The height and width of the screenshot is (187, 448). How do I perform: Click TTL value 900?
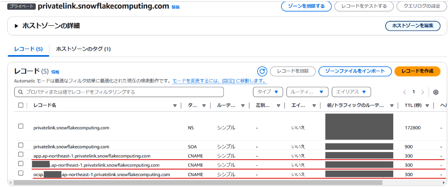[409, 147]
